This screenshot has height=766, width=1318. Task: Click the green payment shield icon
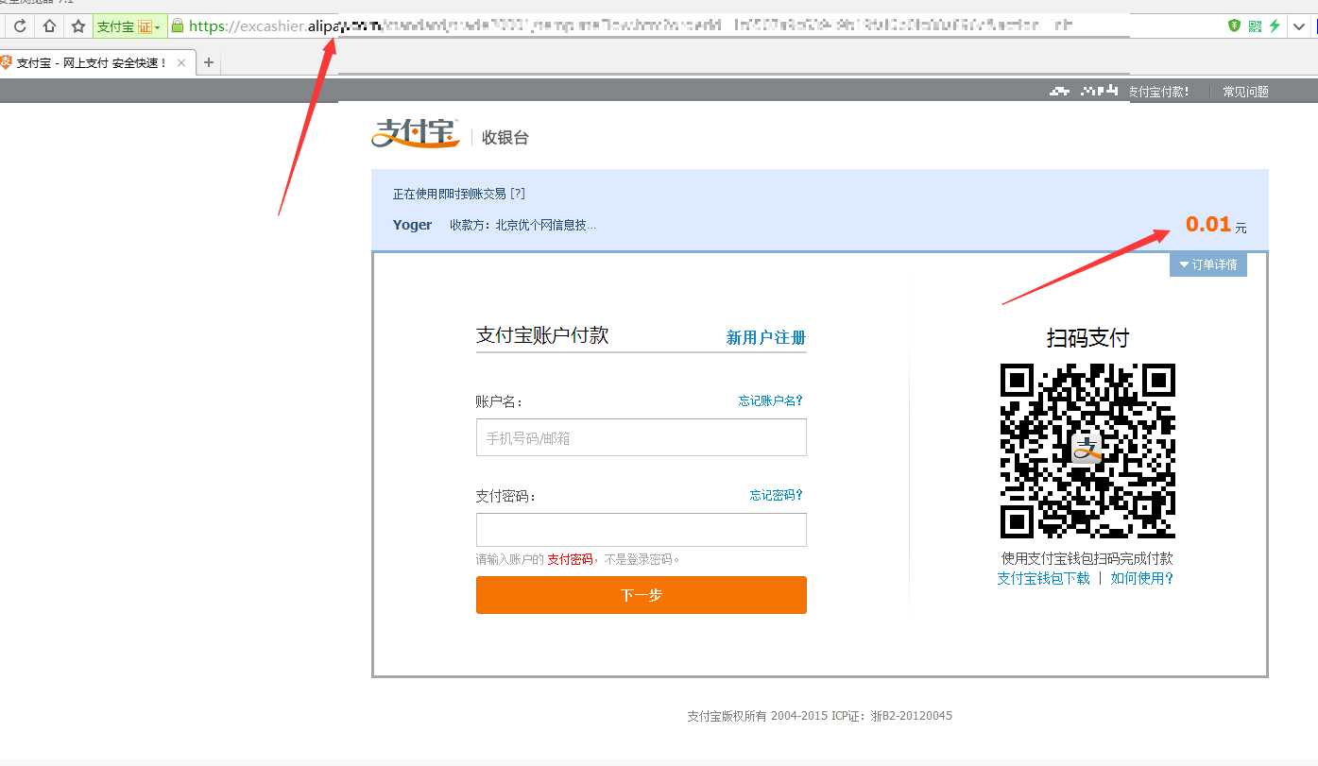pyautogui.click(x=1234, y=26)
